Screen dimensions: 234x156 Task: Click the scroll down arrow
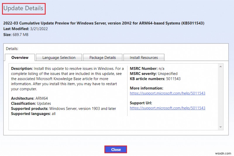coord(221,127)
